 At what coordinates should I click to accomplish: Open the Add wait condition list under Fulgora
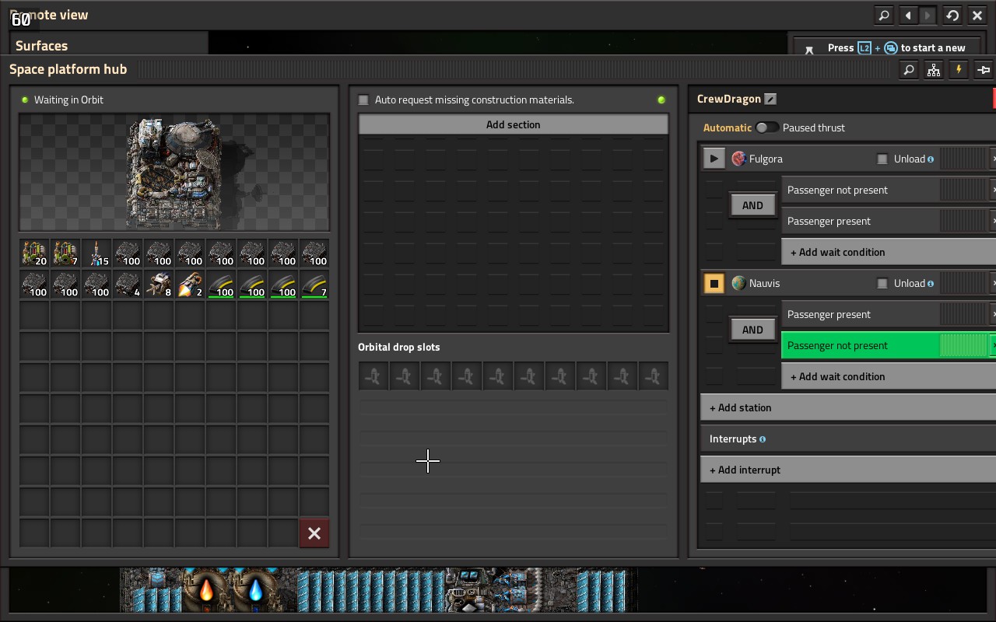887,252
